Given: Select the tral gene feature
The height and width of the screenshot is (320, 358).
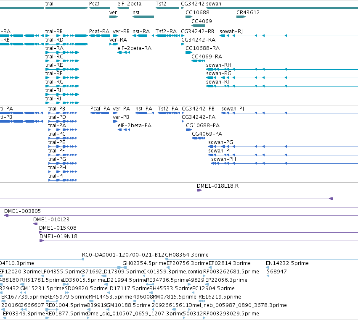Looking at the screenshot, I should point(66,8).
